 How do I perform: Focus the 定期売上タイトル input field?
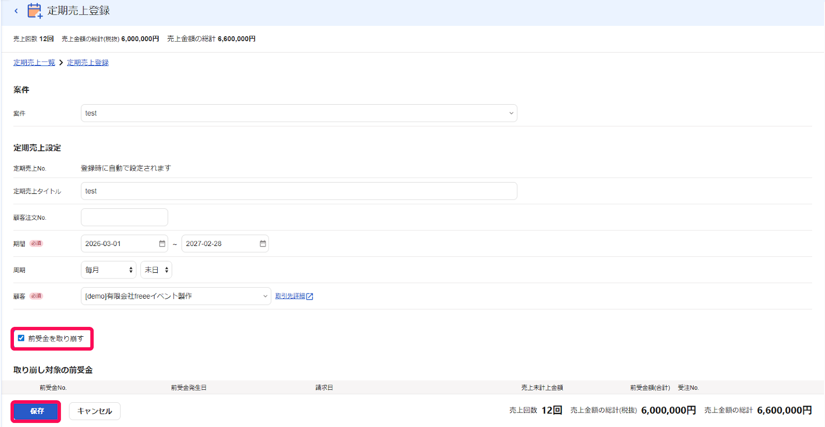299,191
